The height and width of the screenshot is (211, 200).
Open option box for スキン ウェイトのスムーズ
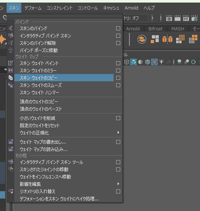coord(118,85)
